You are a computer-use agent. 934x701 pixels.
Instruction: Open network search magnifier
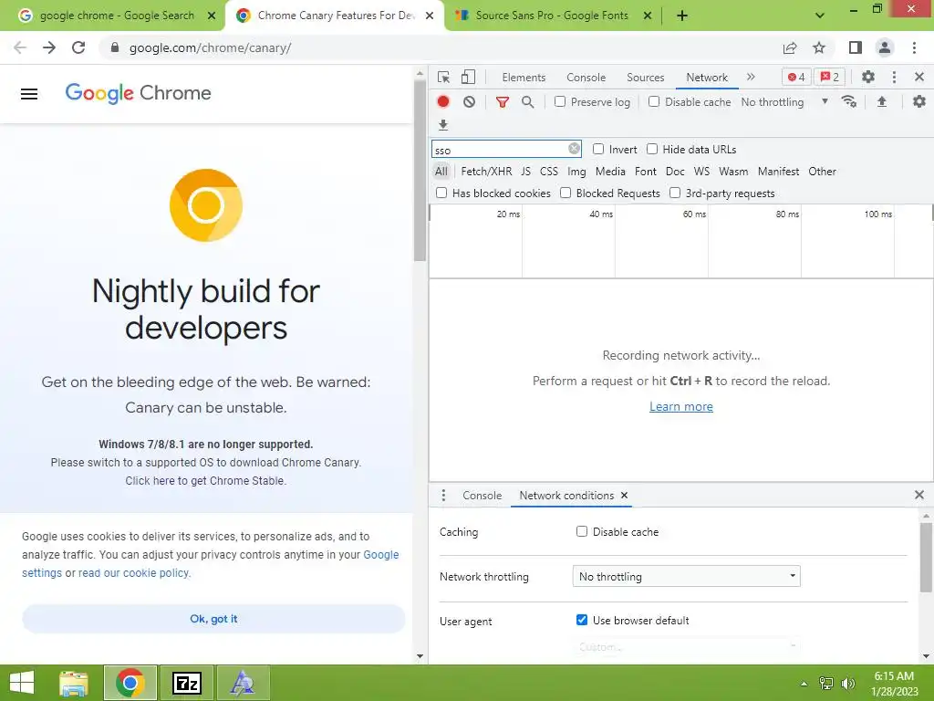[x=528, y=102]
